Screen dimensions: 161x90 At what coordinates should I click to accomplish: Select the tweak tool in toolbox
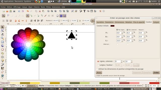[x=3, y=34]
